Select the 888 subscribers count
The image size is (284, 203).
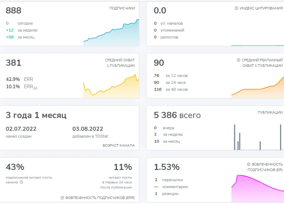[13, 11]
